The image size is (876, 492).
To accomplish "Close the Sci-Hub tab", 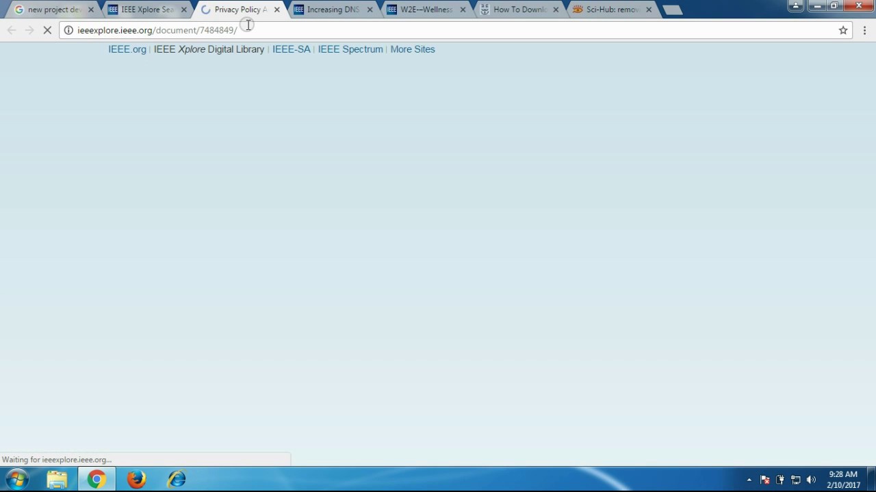I will (x=649, y=10).
